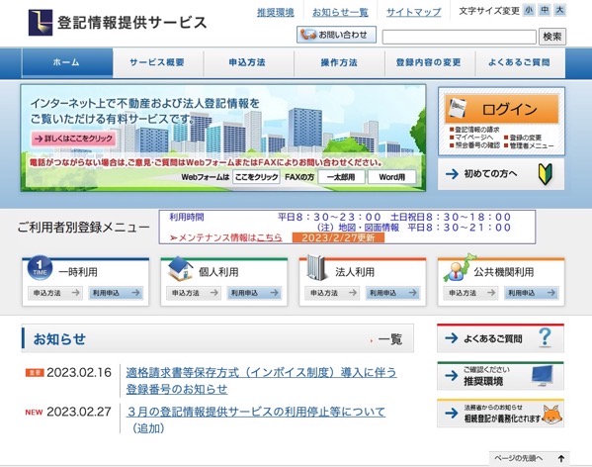Open the サービス概要 tab
Screen dimensions: 592x467
point(158,62)
